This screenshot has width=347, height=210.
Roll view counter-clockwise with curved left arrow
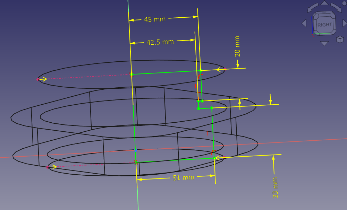tap(313, 8)
